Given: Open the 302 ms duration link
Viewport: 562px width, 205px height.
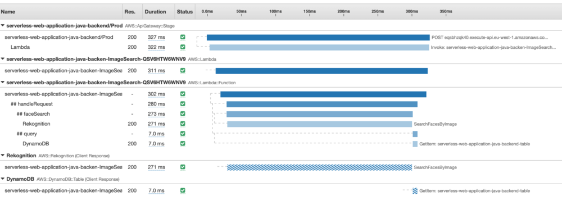Looking at the screenshot, I should point(156,94).
